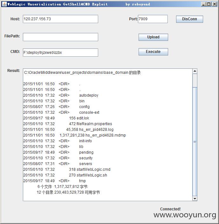This screenshot has width=219, height=224.
Task: Select the pending directory row
Action: coord(58,152)
